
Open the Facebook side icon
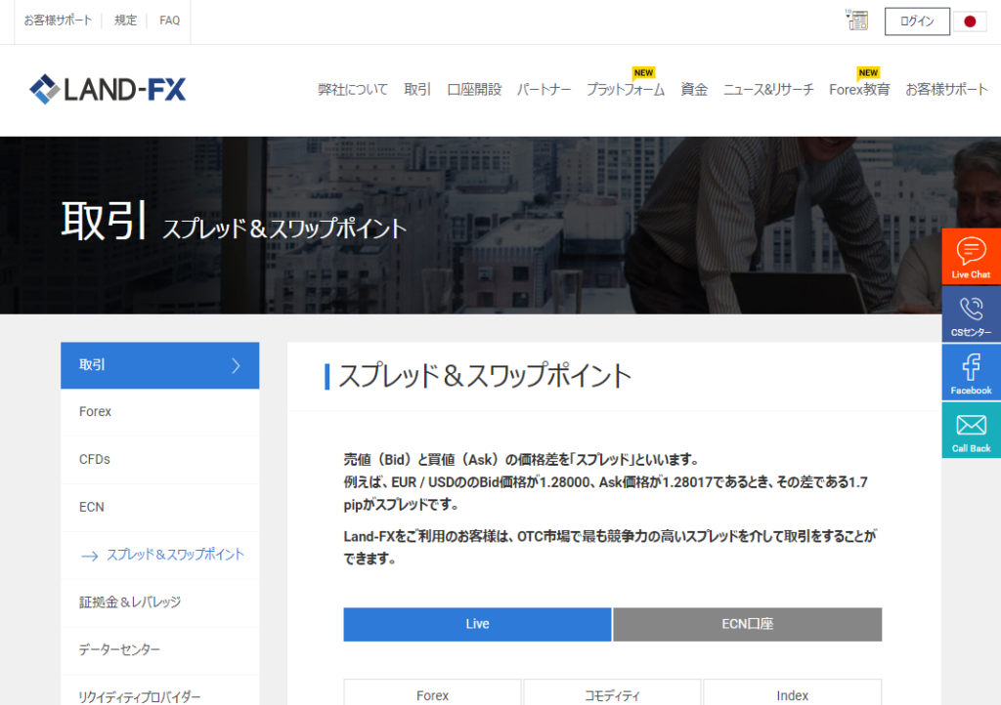point(971,372)
